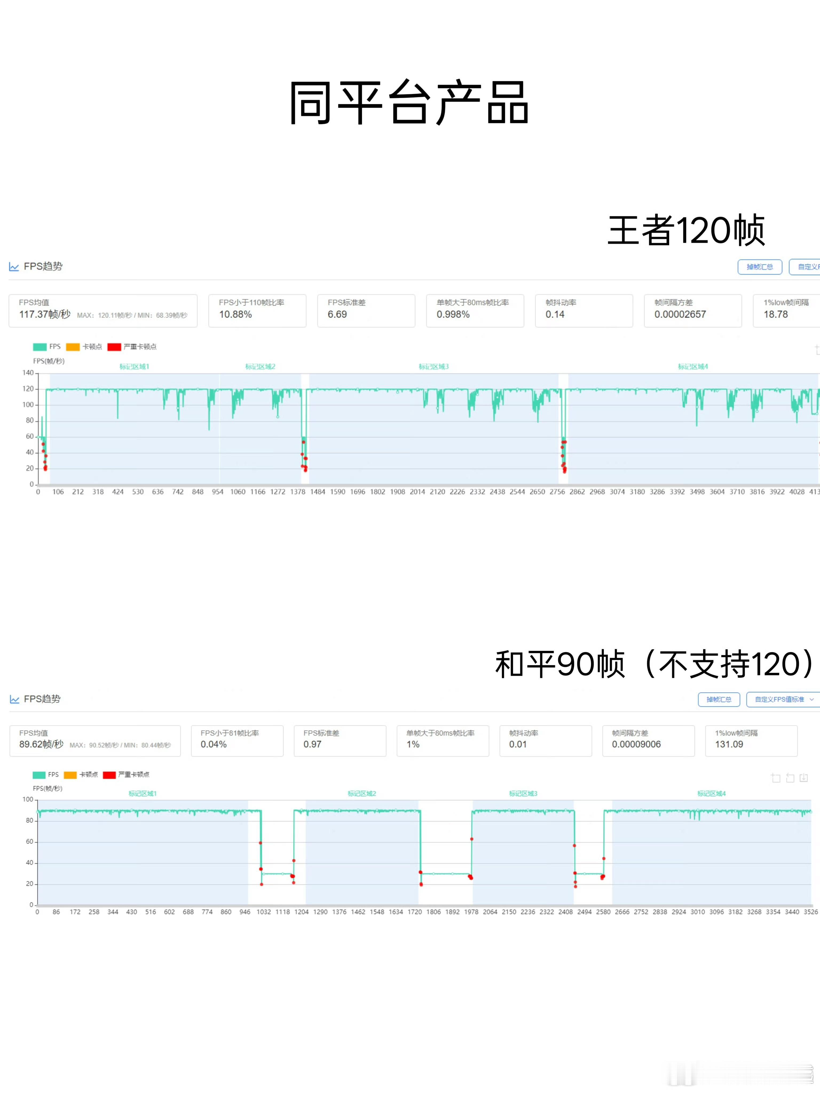Click x-axis tick 1378 in 王者120帧 chart

tap(298, 492)
